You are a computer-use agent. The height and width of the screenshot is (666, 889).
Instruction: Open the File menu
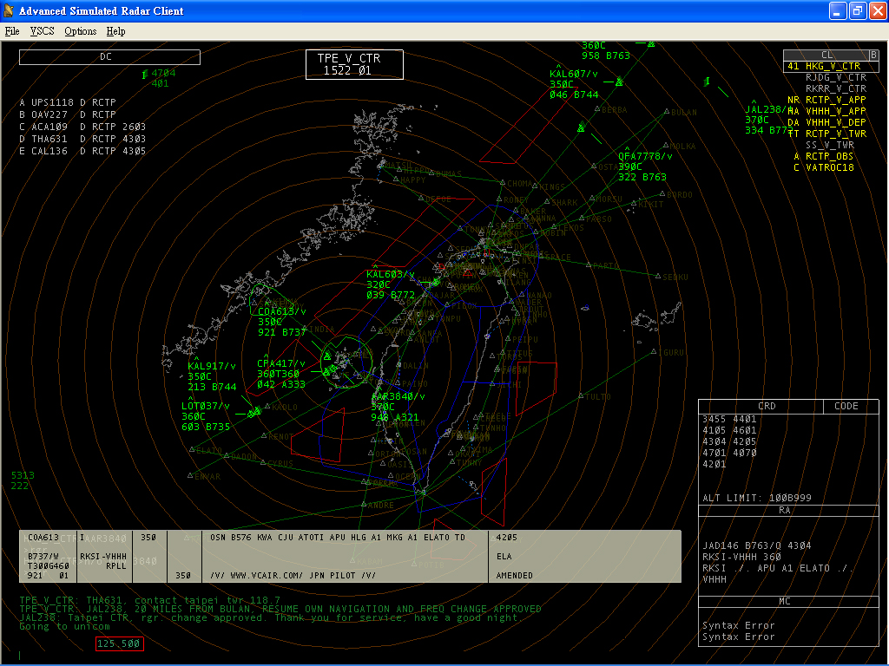pyautogui.click(x=12, y=31)
